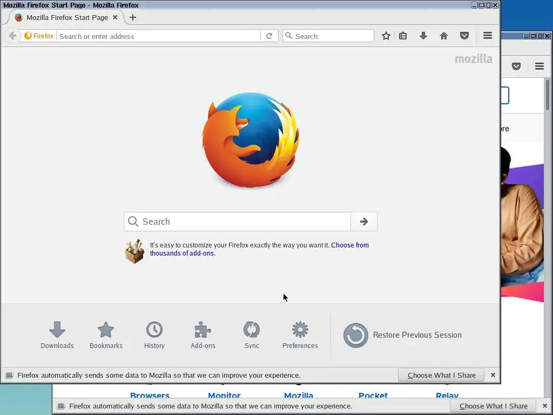Close the Mozilla Firefox Start Page tab
Screen dimensions: 553x415
pyautogui.click(x=115, y=17)
